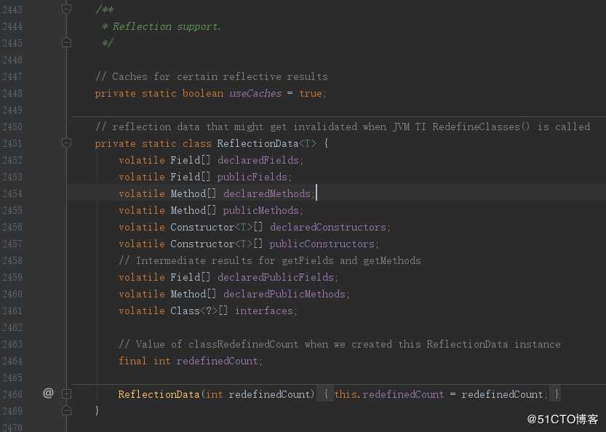Click the 'Class<?>[]' type on line 2461
Screen dimensions: 606x432
(199, 311)
